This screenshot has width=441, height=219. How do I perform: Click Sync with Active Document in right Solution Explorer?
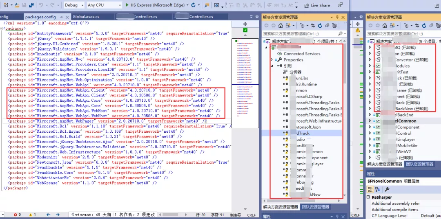418,26
